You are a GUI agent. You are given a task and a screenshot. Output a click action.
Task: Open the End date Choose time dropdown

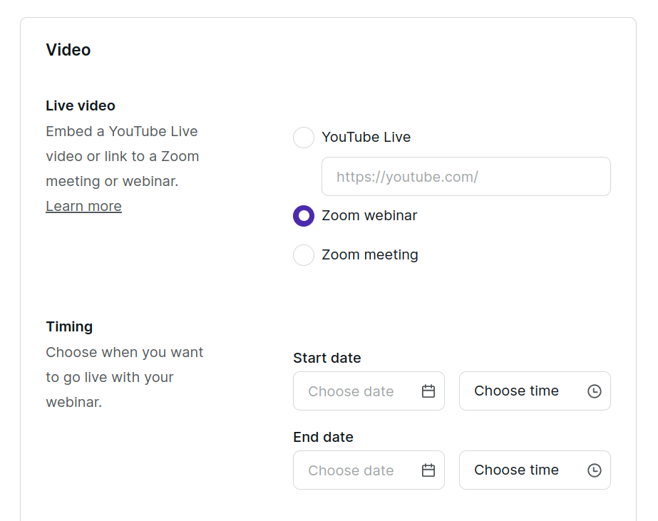[x=535, y=470]
